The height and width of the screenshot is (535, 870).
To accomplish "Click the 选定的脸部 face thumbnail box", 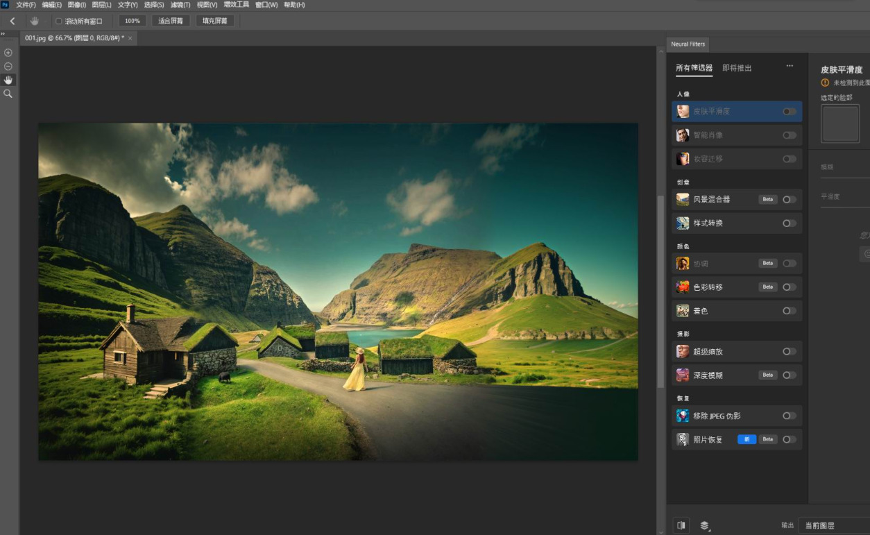I will (x=840, y=124).
